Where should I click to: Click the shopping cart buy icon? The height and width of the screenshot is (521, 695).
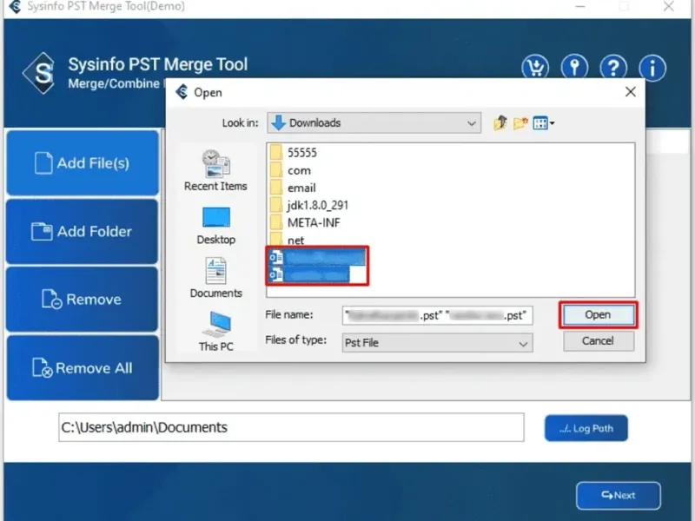coord(535,68)
